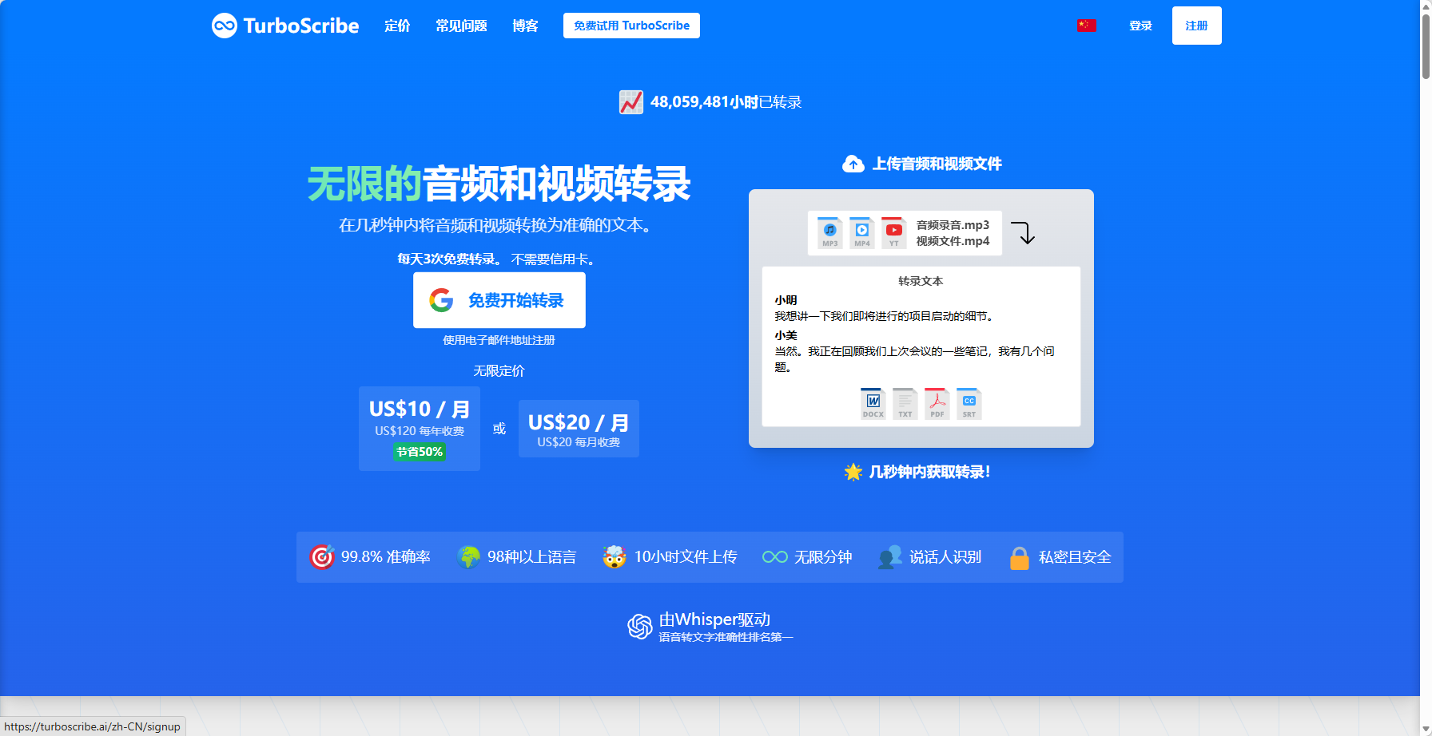1432x736 pixels.
Task: Click the speaker name 小明
Action: point(786,300)
